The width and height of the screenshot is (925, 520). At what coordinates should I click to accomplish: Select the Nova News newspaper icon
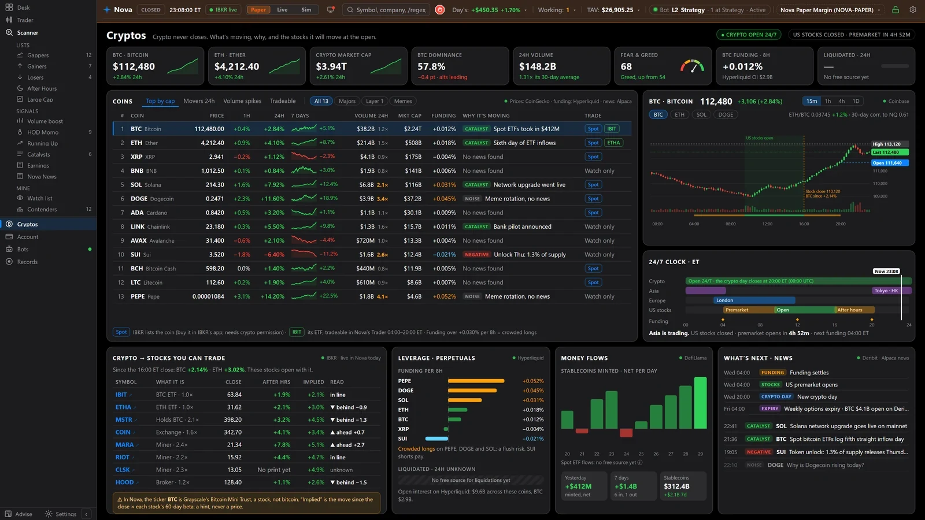pyautogui.click(x=20, y=176)
